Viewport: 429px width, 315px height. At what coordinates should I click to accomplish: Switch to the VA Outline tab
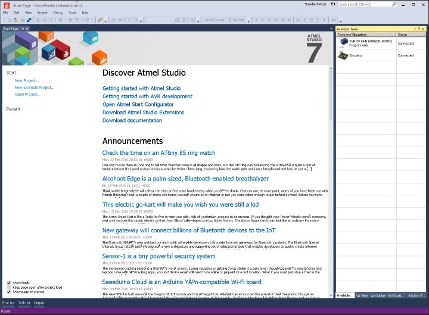(x=378, y=295)
